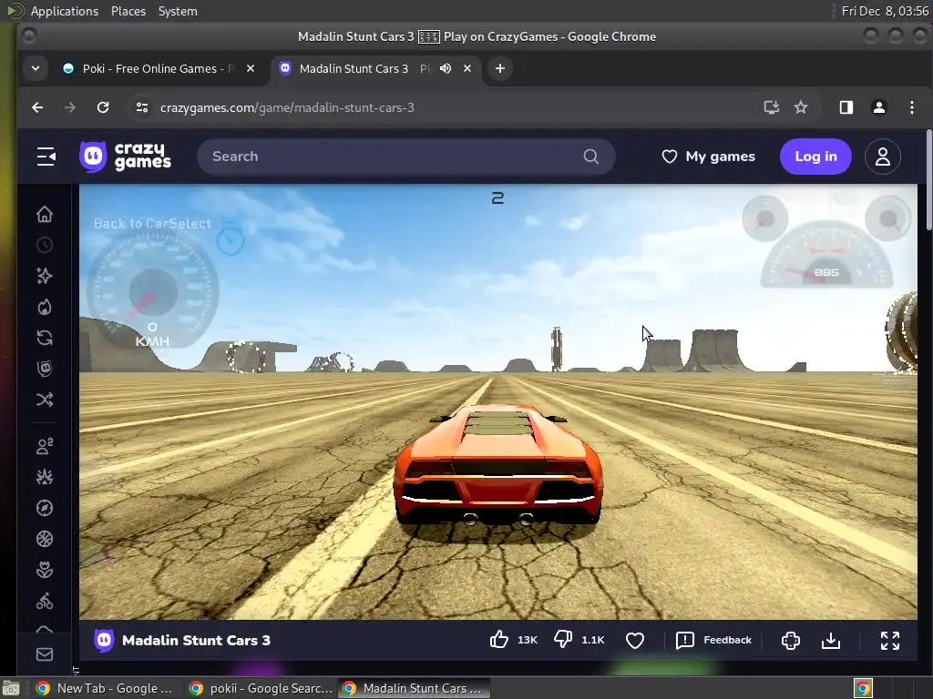Like the game with thumbs up
The image size is (933, 699).
pyautogui.click(x=498, y=640)
